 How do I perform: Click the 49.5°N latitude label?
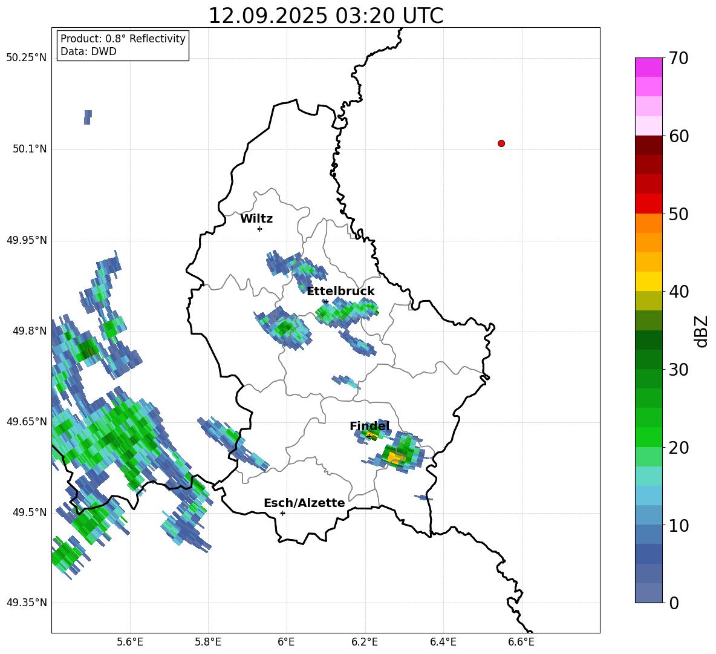pyautogui.click(x=30, y=512)
